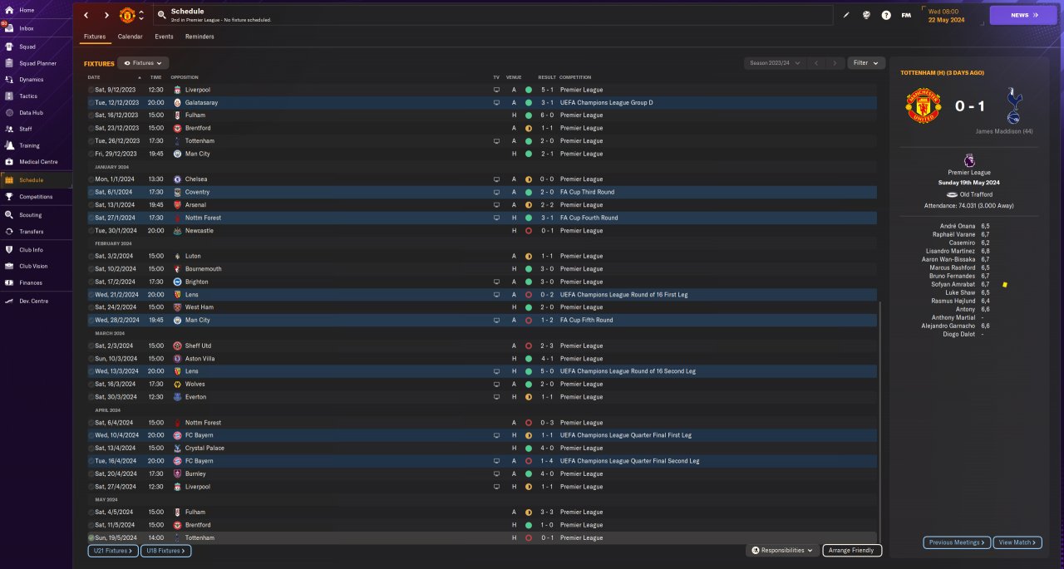The height and width of the screenshot is (569, 1064).
Task: Open Squad Planner in sidebar
Action: point(36,63)
